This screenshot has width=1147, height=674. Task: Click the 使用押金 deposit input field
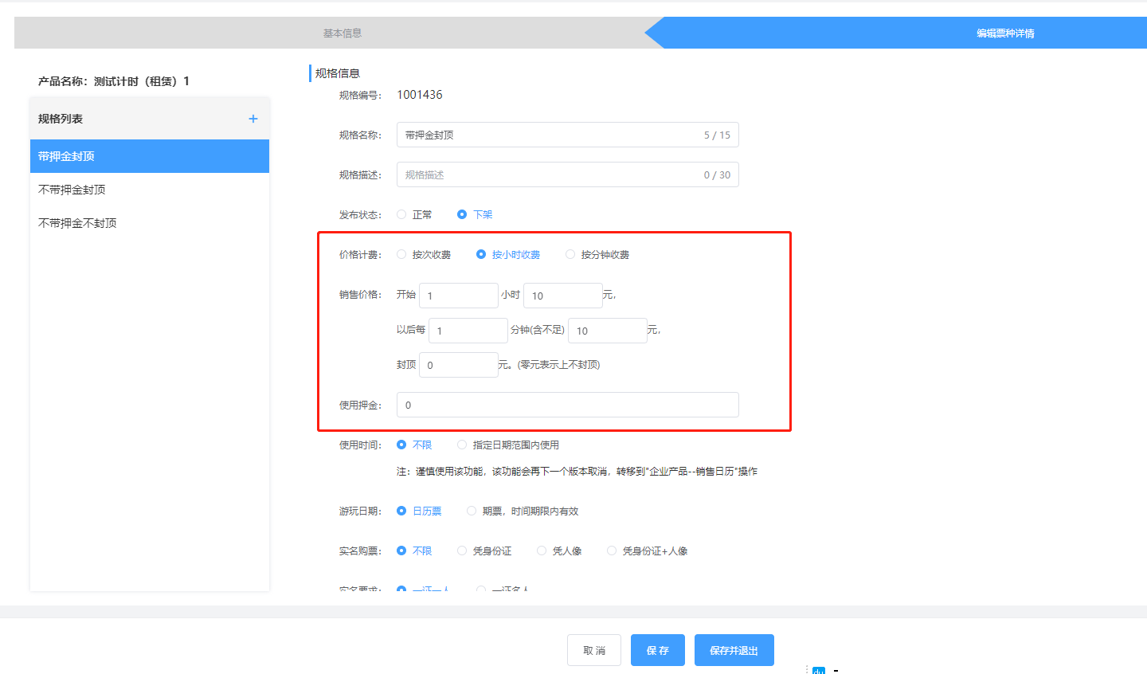point(567,405)
